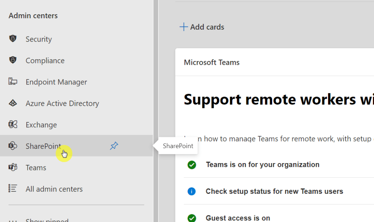Open All admin centers
Screen dimensions: 374x222
76,189
